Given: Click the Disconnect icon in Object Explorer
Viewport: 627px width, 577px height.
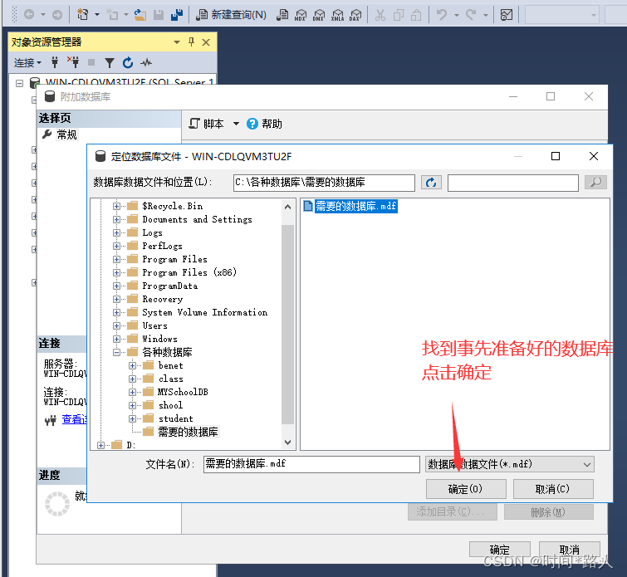Looking at the screenshot, I should pyautogui.click(x=73, y=62).
